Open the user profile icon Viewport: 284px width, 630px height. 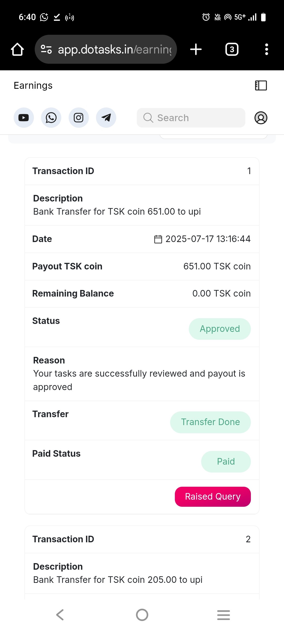[x=261, y=118]
